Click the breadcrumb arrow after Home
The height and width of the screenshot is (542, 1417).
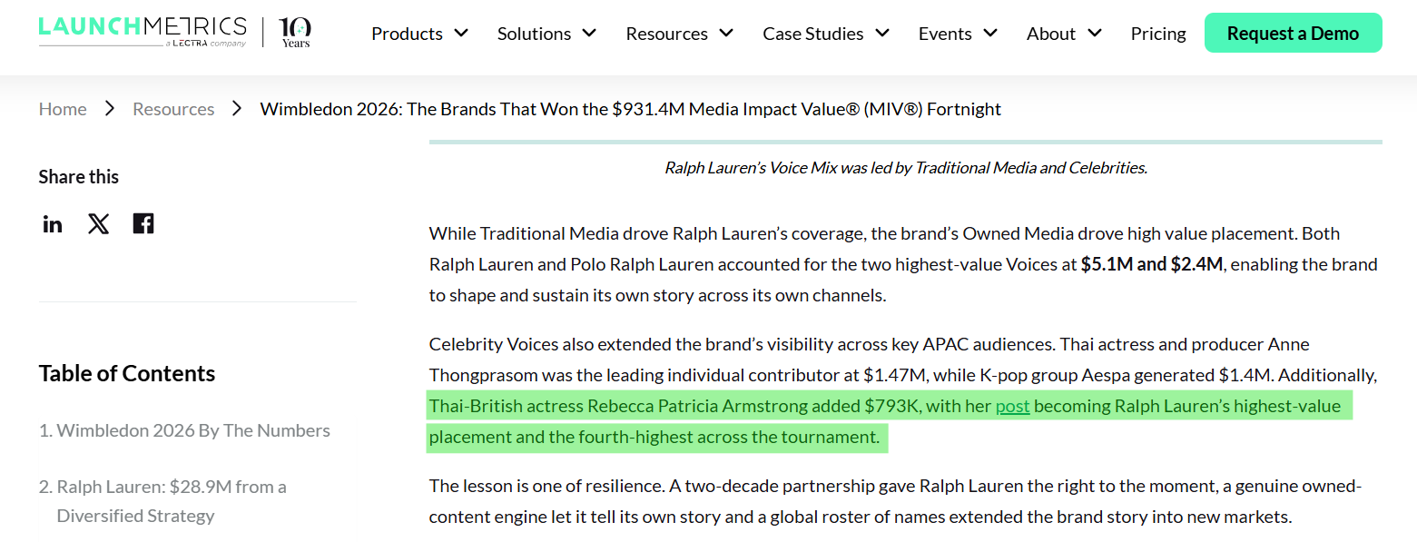pos(110,109)
